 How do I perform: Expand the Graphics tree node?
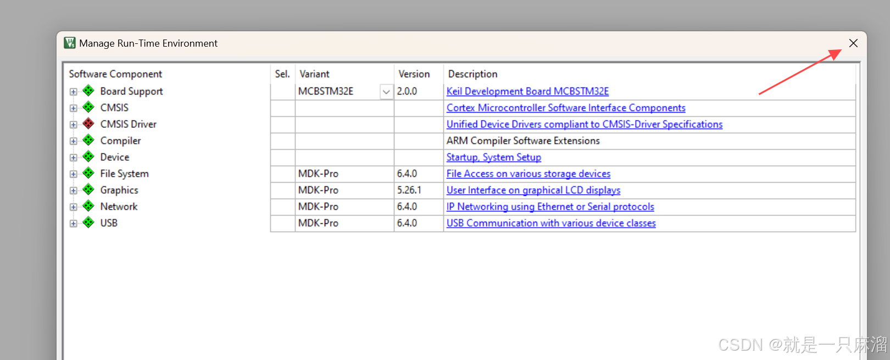pos(73,190)
